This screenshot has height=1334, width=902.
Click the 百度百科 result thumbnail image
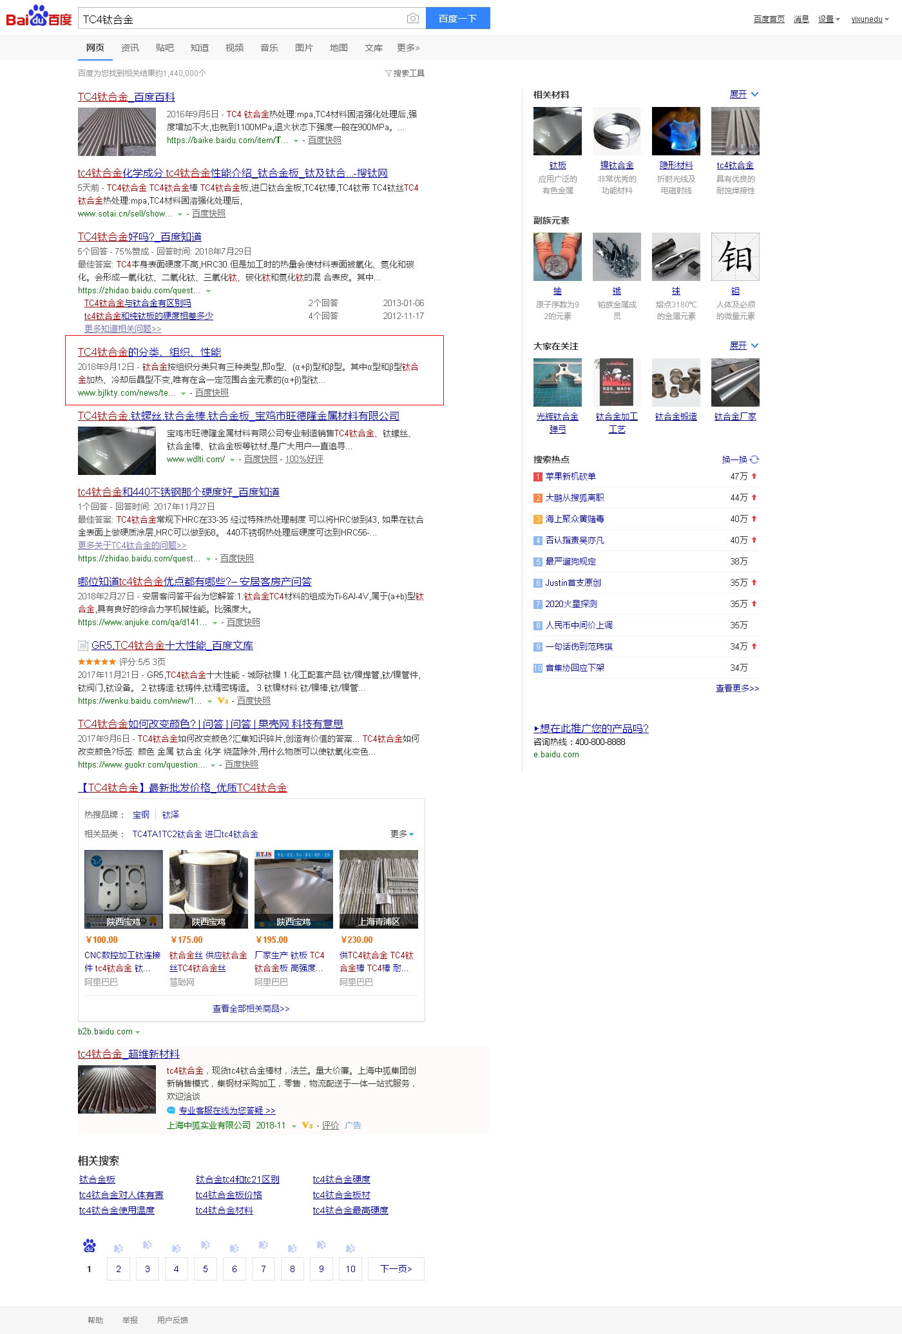(117, 131)
